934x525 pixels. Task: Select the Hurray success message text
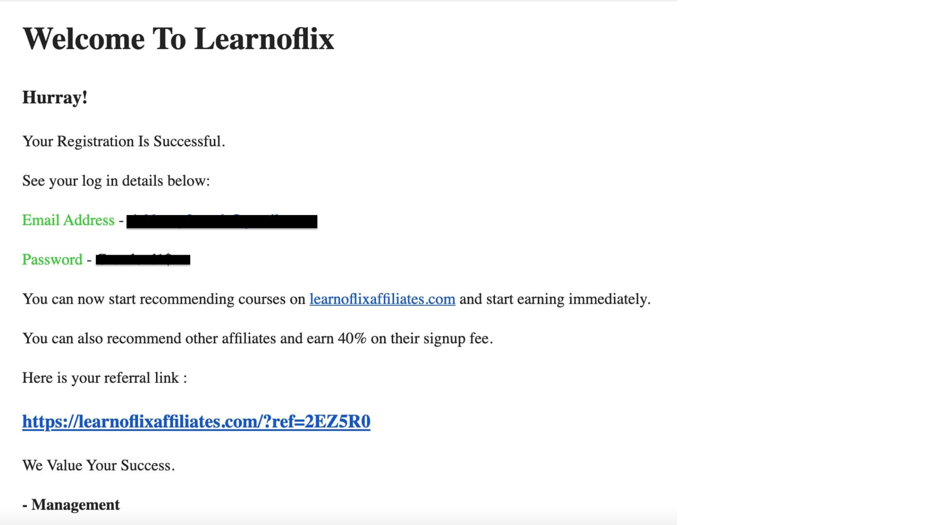click(x=55, y=97)
